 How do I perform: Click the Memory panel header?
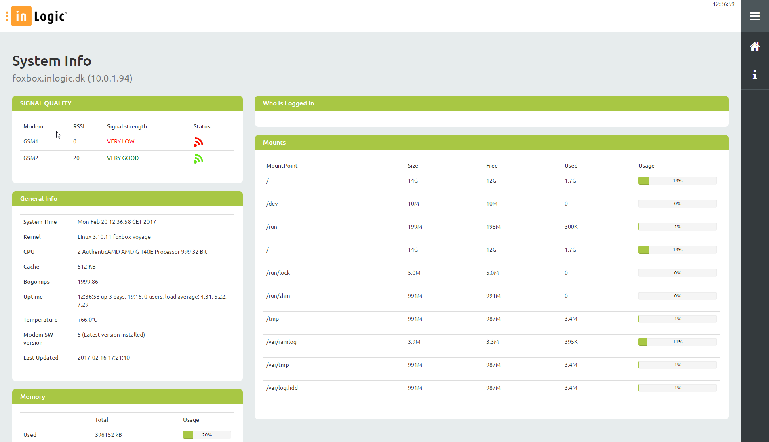(x=127, y=397)
